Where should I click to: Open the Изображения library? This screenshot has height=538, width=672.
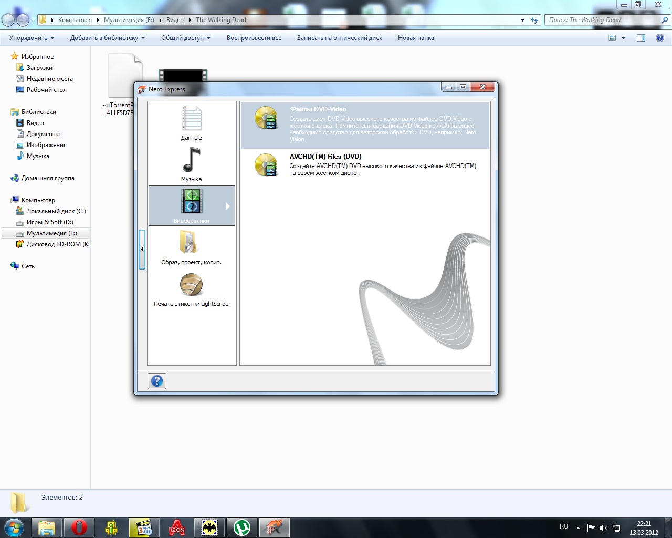click(x=47, y=145)
